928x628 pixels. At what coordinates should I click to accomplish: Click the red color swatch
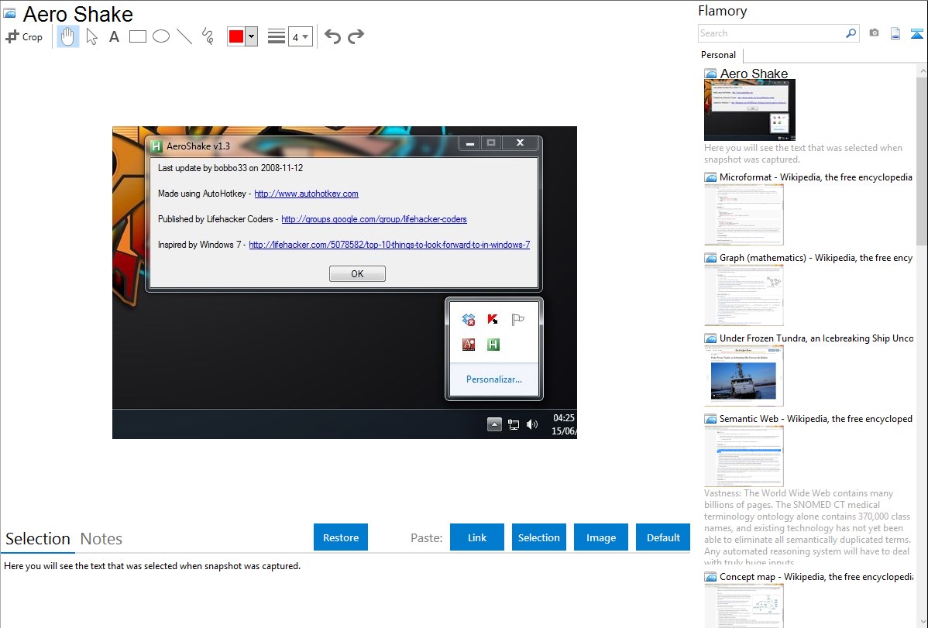(236, 36)
